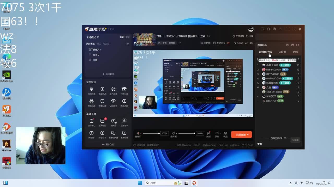Viewport: 334px width, 187px height.
Task: Switch to the 粘粉 tab
Action: pyautogui.click(x=295, y=52)
